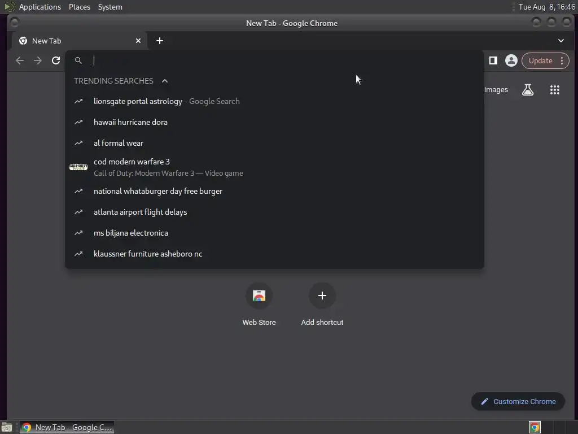Click the window menu button in title bar
The width and height of the screenshot is (578, 434).
pos(14,23)
